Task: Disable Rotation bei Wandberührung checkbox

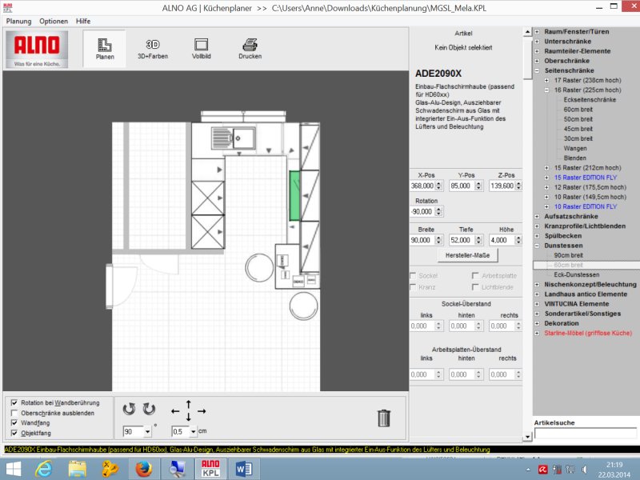Action: [x=14, y=402]
